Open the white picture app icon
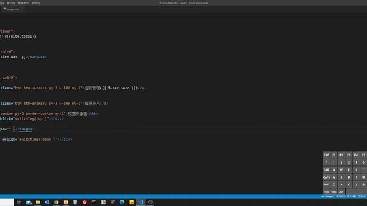Viewport: 367px width, 206px height. click(x=103, y=202)
